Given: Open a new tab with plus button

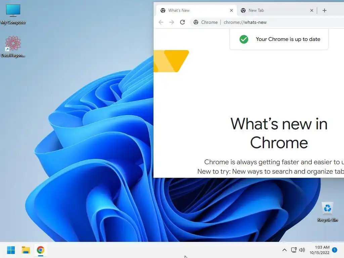Looking at the screenshot, I should coord(325,10).
